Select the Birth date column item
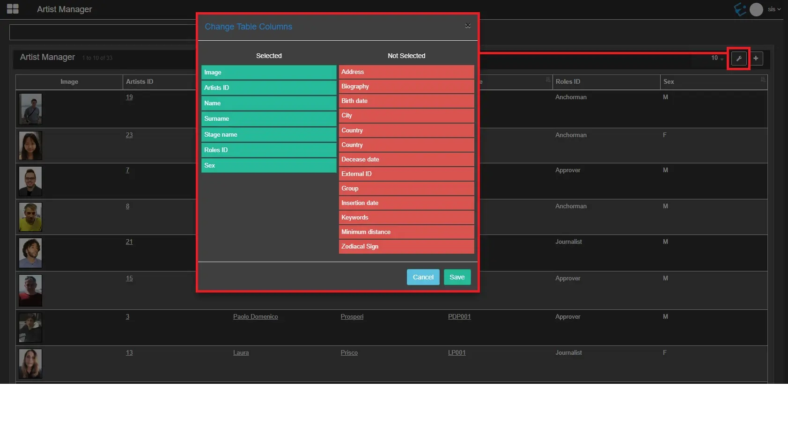788x432 pixels. coord(406,101)
